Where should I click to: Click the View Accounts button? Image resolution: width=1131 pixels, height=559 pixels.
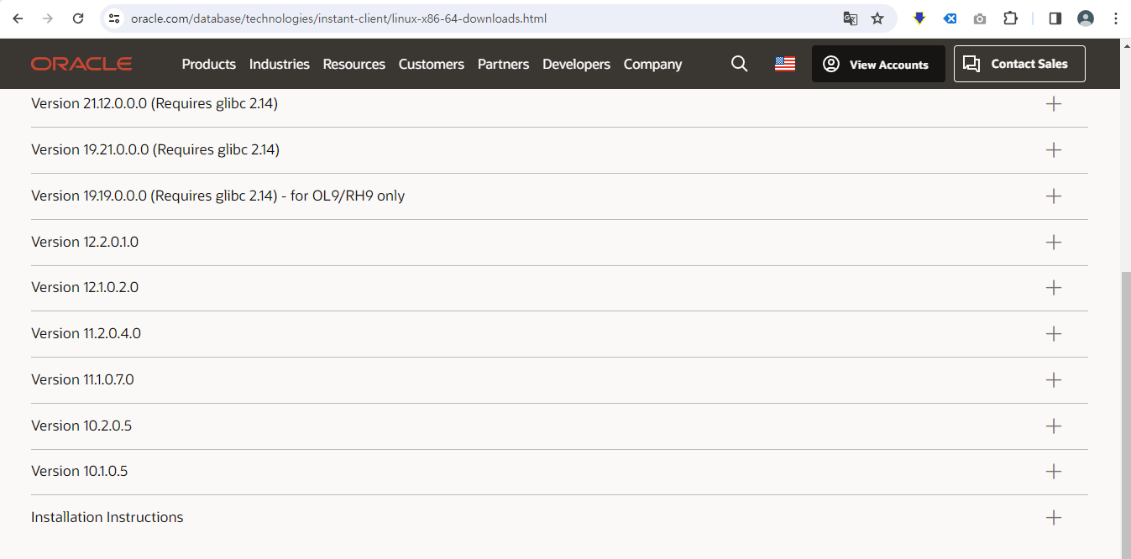(878, 64)
